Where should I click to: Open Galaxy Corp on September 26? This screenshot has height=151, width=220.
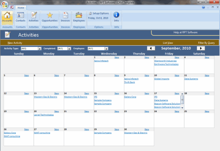(10, 133)
